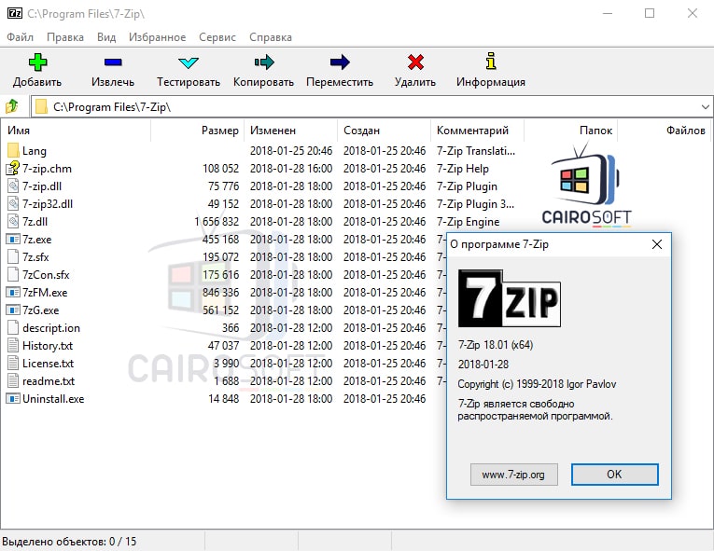Sort by the Изменен column header

(290, 131)
